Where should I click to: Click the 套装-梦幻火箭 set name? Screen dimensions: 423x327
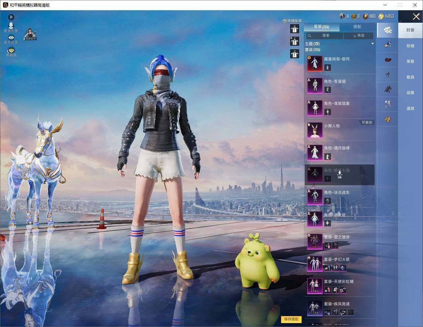[x=337, y=259]
